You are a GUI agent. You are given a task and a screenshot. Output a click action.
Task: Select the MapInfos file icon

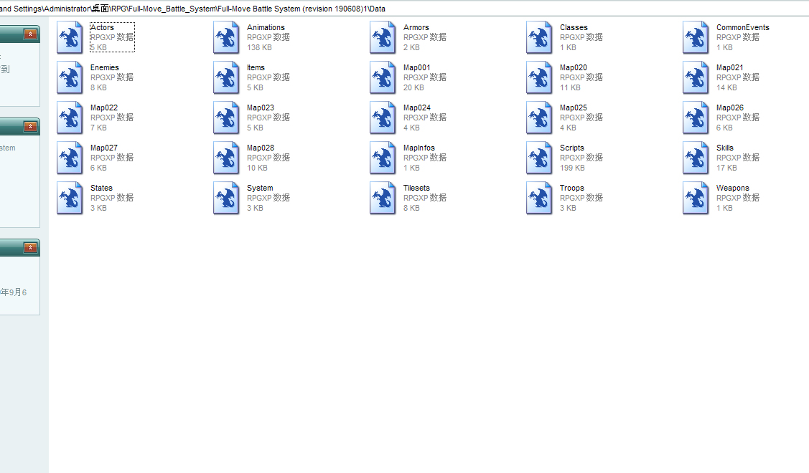click(383, 158)
